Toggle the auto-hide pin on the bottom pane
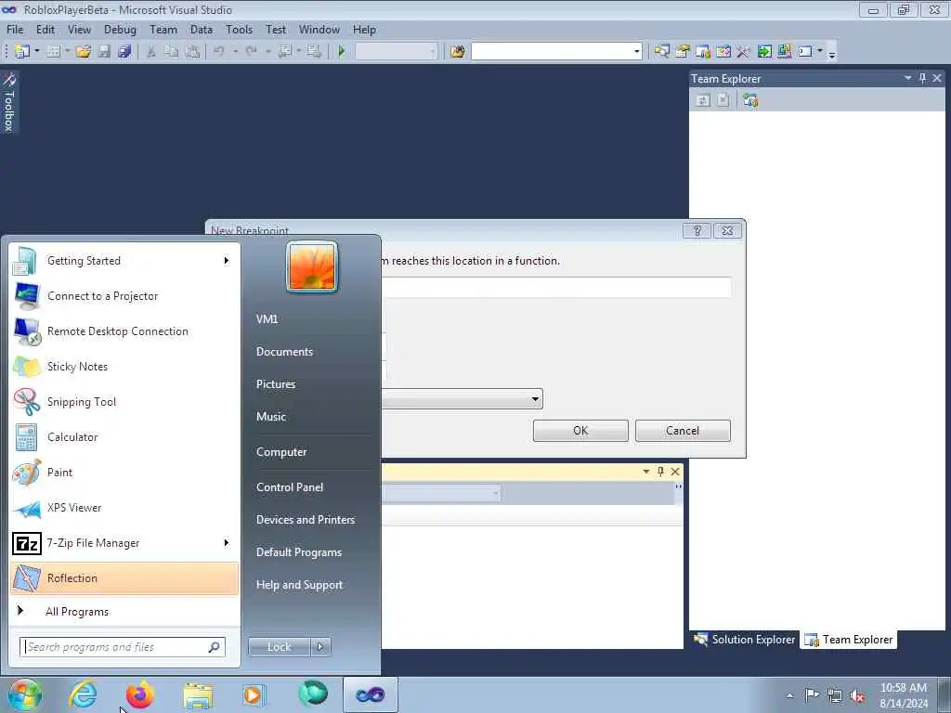 (660, 471)
